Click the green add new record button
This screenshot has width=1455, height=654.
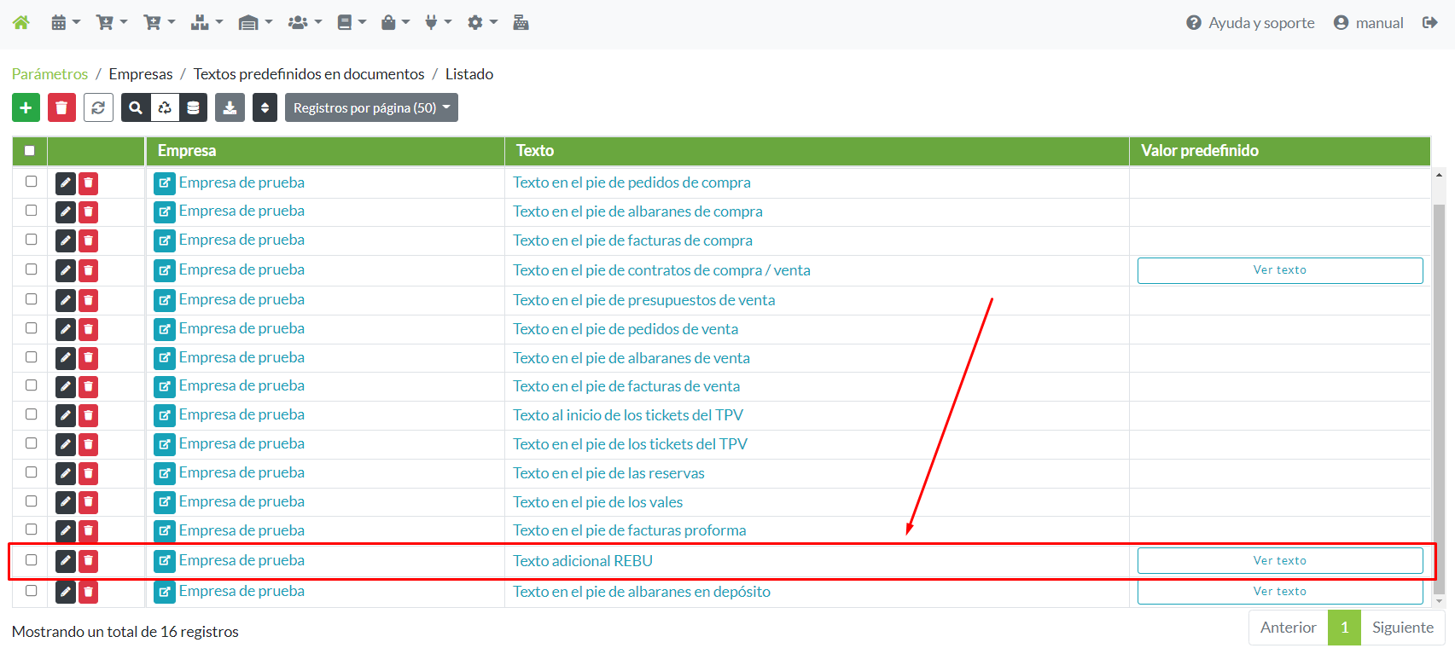tap(26, 107)
